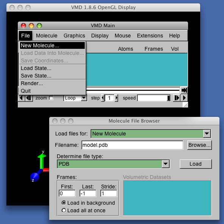The height and width of the screenshot is (224, 224).
Task: Minimize the Molecule File Browser window
Action: point(63,121)
